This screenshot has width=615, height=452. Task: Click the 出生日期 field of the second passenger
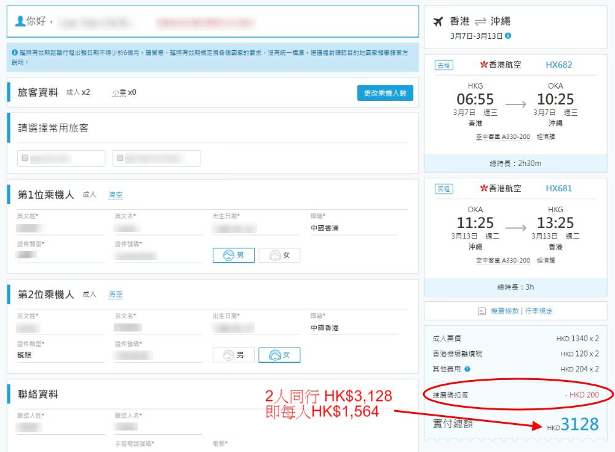[256, 328]
